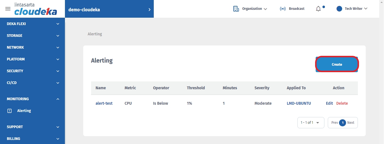Open the LMD-UBUNTU applied instance link
This screenshot has height=144, width=384.
click(x=299, y=103)
